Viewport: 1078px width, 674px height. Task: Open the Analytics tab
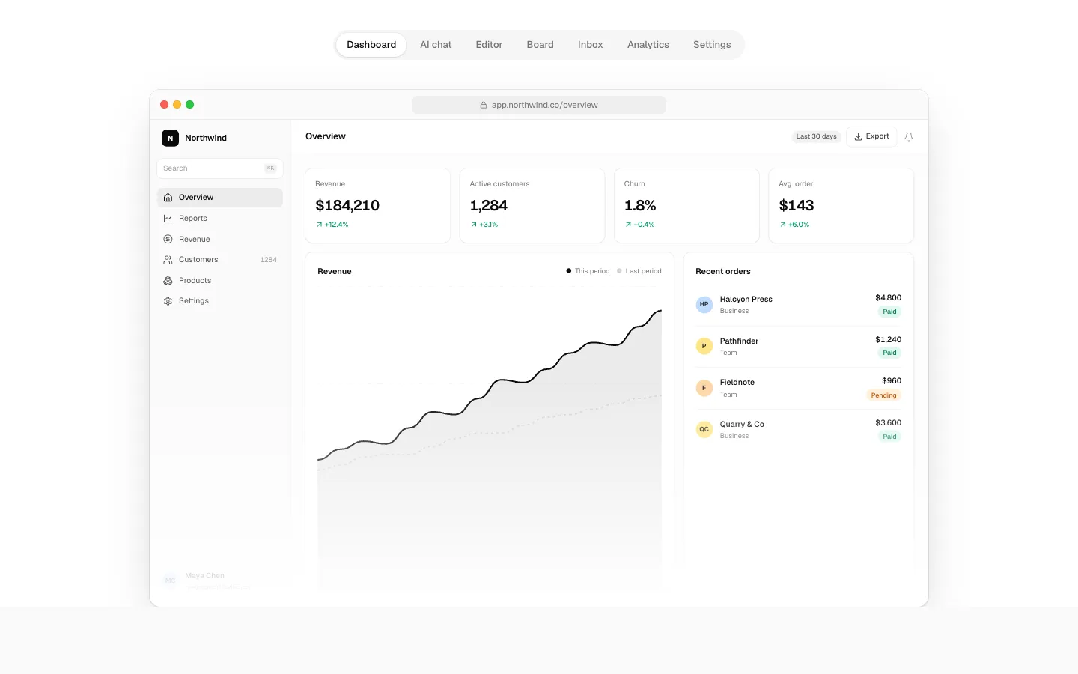click(648, 45)
